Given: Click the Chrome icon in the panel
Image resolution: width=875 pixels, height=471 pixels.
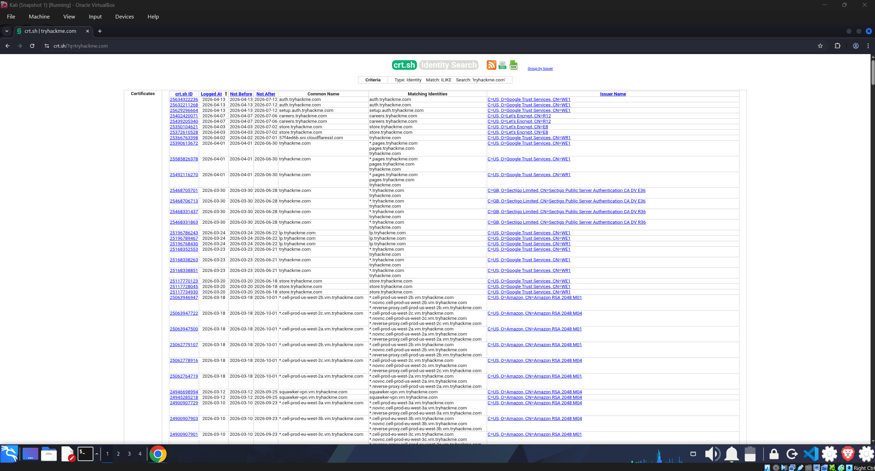Looking at the screenshot, I should click(x=158, y=454).
